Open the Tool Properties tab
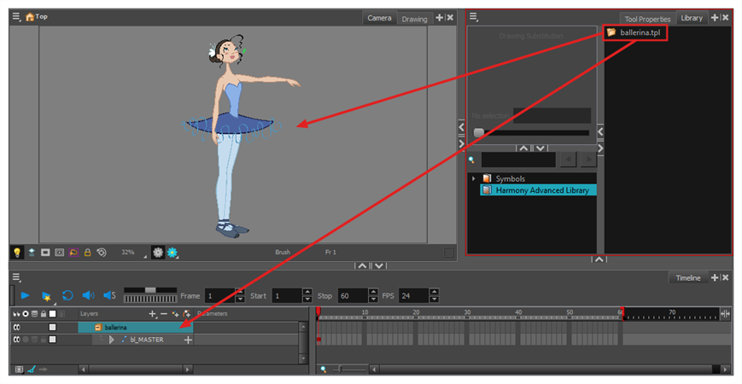 click(x=647, y=19)
